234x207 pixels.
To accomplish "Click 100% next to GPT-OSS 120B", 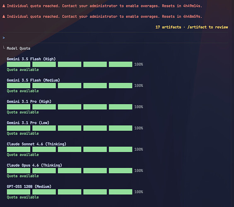I will pos(139,192).
